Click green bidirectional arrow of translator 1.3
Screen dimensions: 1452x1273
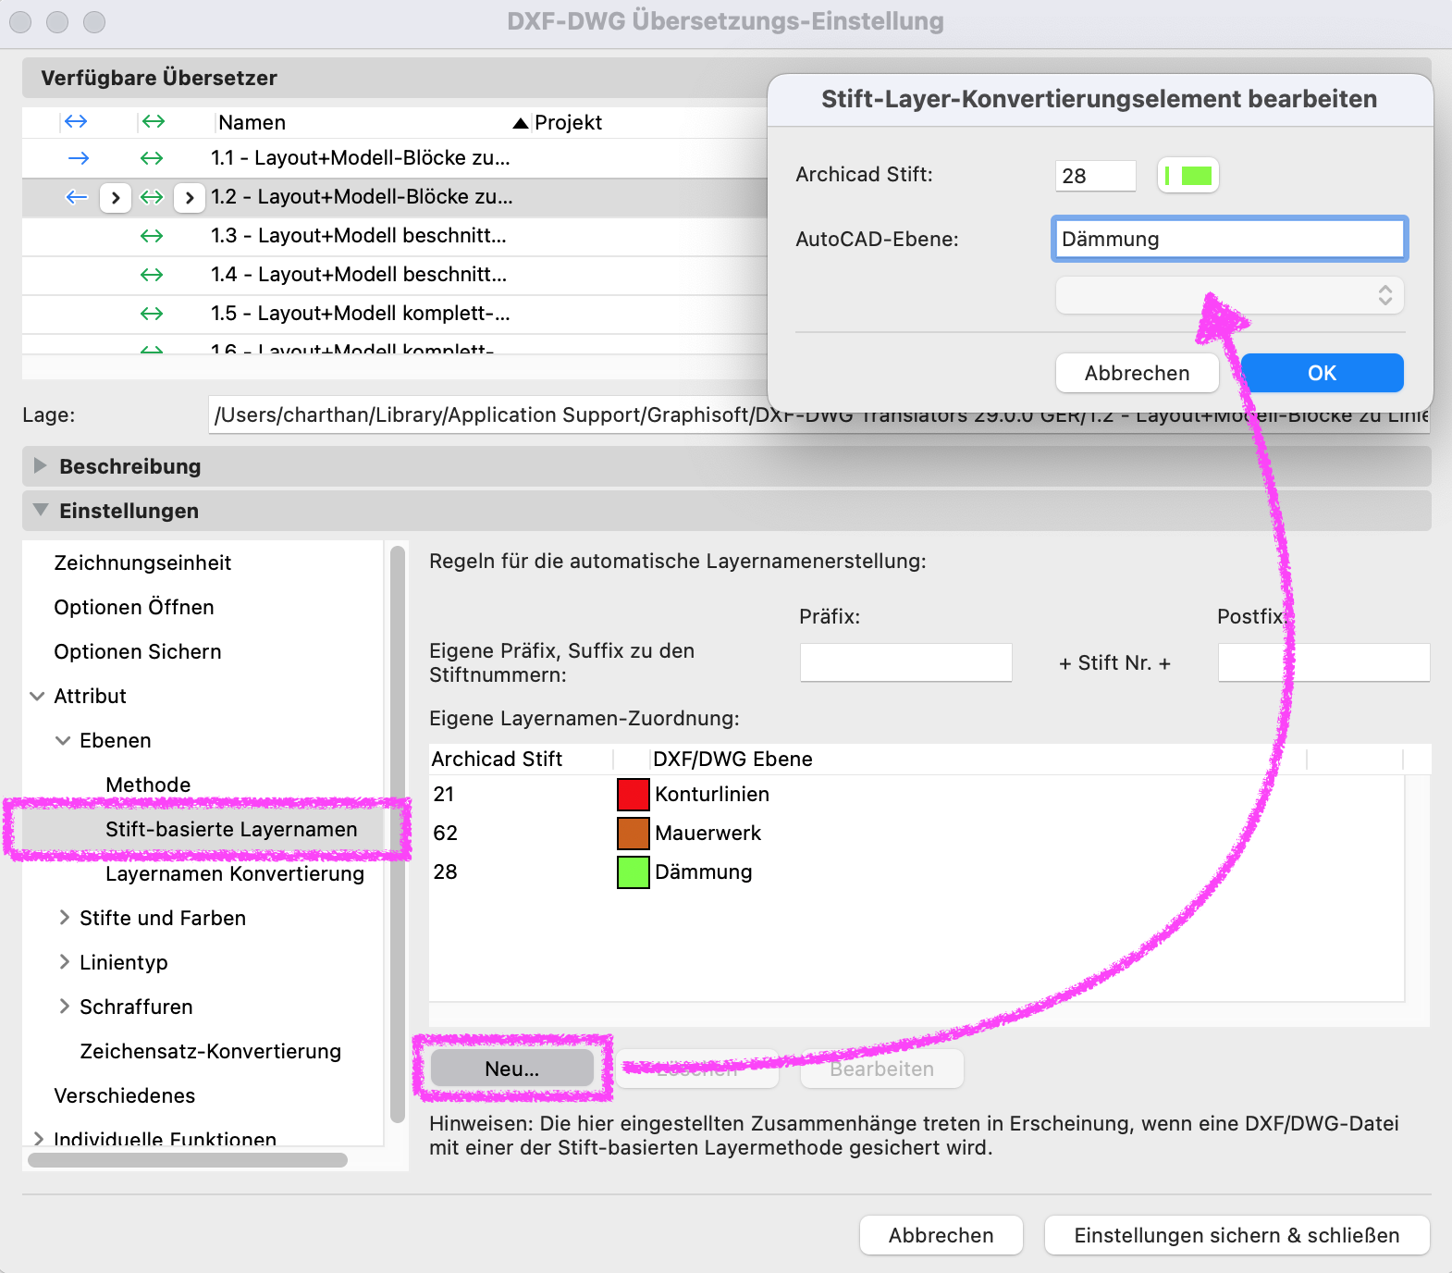(152, 236)
